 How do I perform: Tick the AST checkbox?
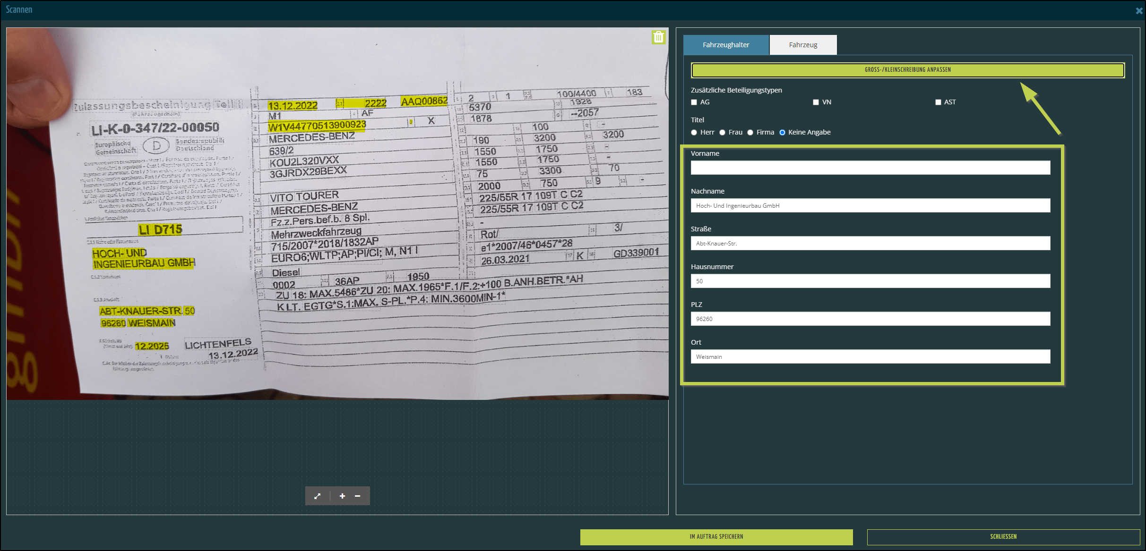click(938, 102)
